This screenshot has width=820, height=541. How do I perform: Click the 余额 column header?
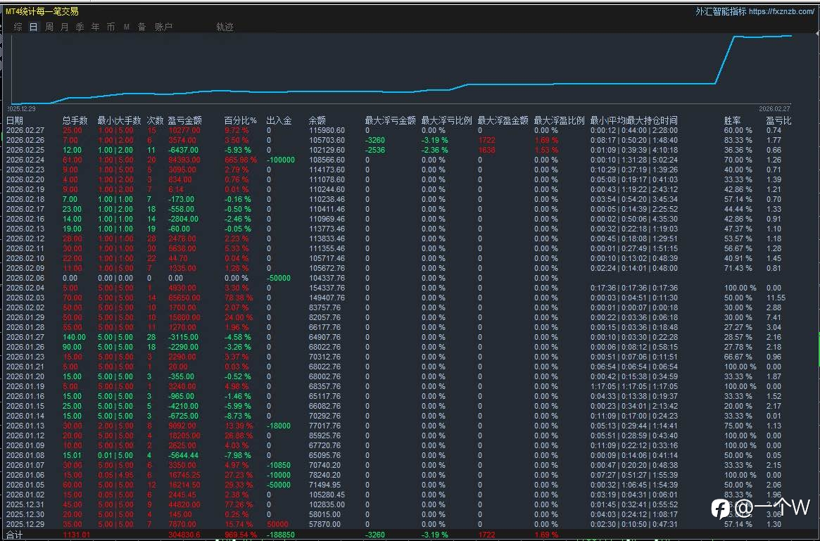point(317,120)
